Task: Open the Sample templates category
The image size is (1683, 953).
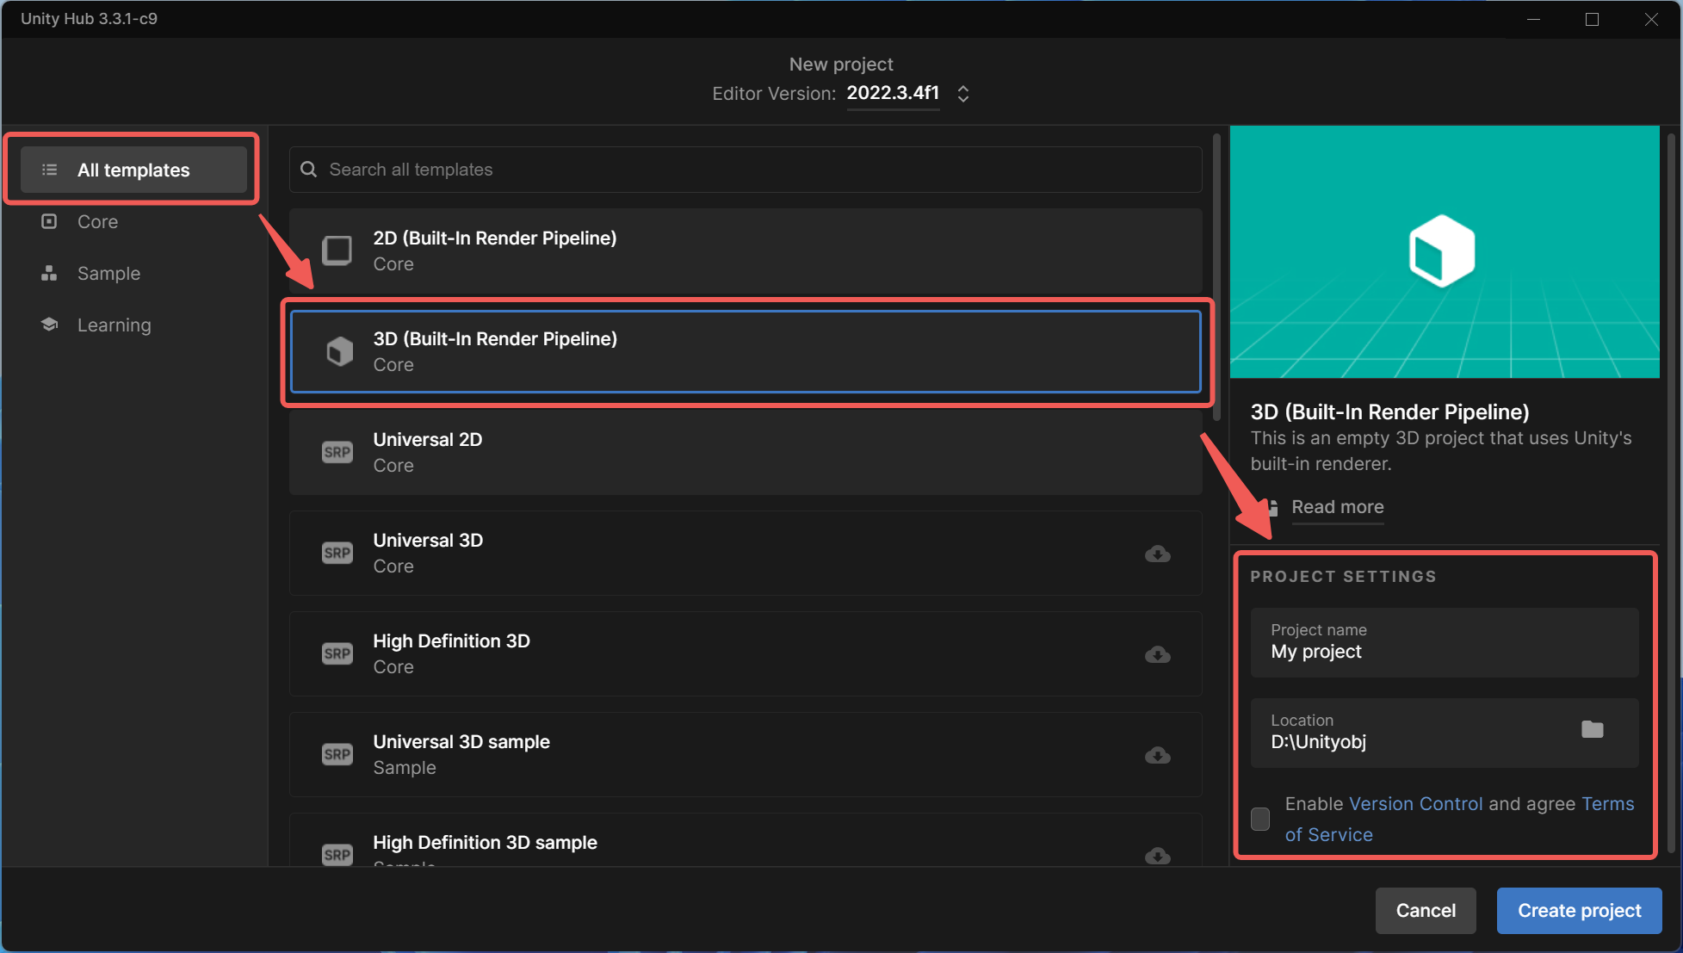Action: click(x=108, y=273)
